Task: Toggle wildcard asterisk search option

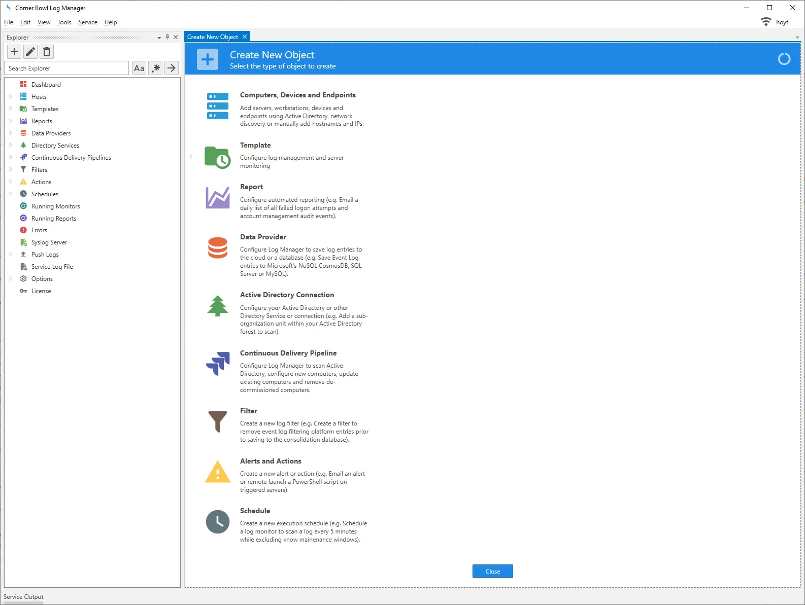Action: [x=155, y=68]
